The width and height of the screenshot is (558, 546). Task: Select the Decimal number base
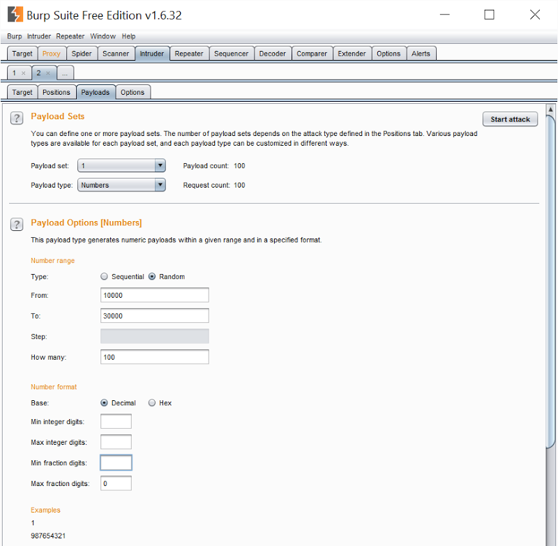[x=104, y=402]
